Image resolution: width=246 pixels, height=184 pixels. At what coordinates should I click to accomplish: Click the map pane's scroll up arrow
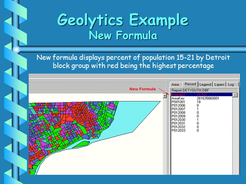[x=165, y=96]
